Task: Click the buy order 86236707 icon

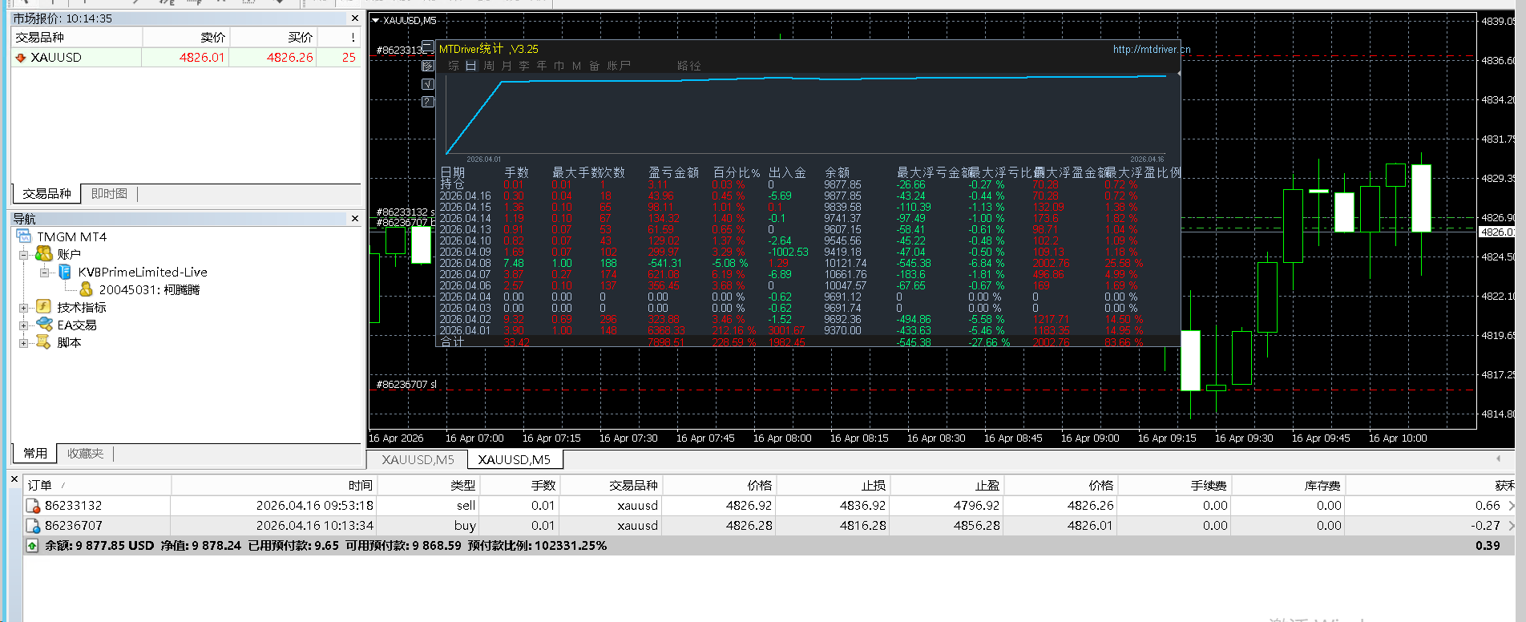Action: point(33,526)
